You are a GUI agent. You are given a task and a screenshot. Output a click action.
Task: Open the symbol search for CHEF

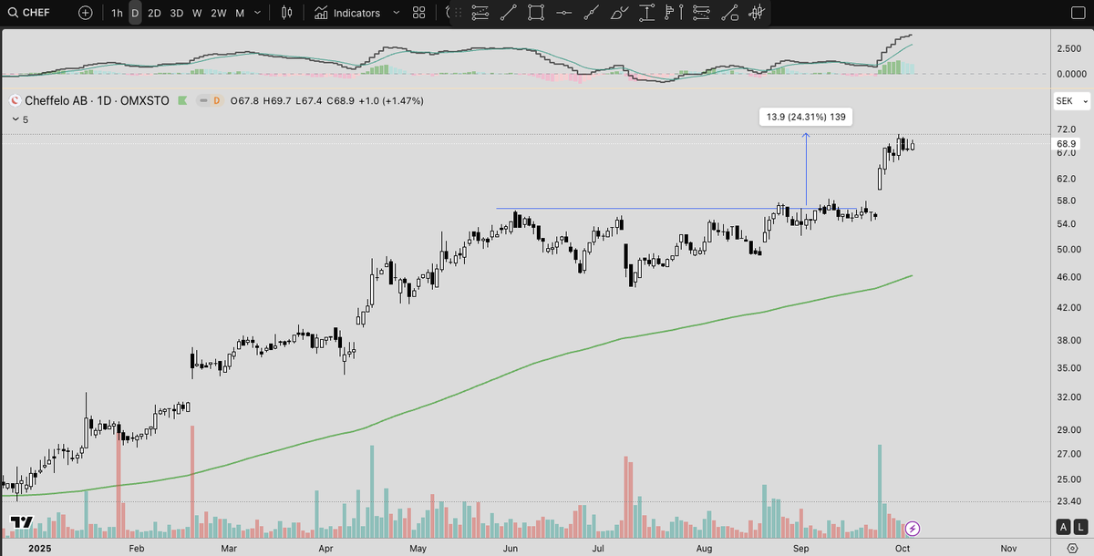tap(35, 13)
